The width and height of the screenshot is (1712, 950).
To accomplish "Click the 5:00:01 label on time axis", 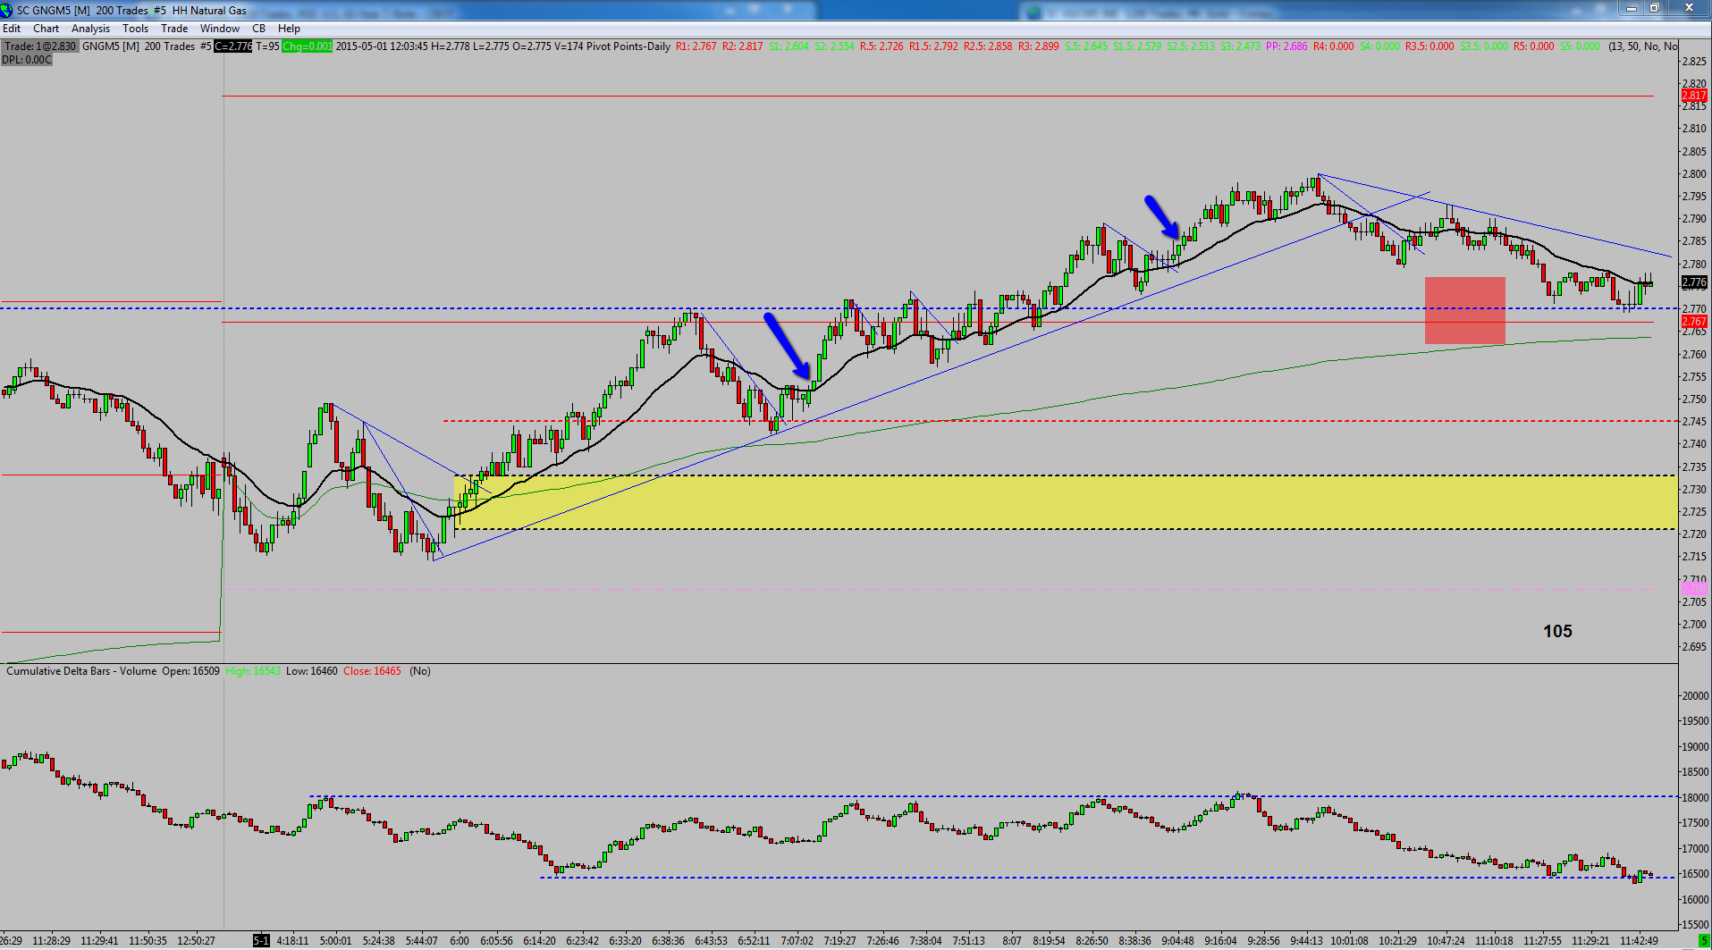I will pyautogui.click(x=335, y=941).
